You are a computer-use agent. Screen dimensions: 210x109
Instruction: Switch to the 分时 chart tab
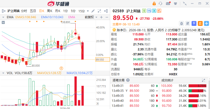coord(24,11)
